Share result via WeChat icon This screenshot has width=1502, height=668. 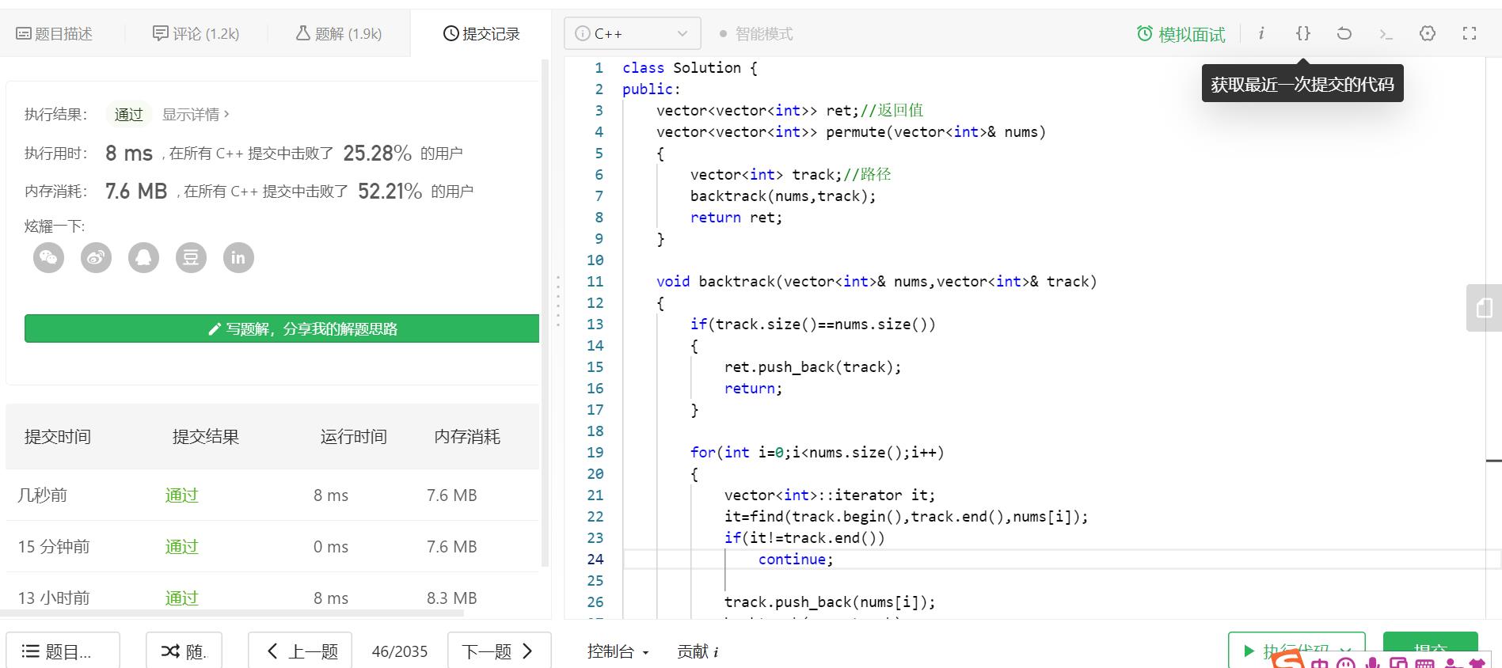pyautogui.click(x=49, y=257)
